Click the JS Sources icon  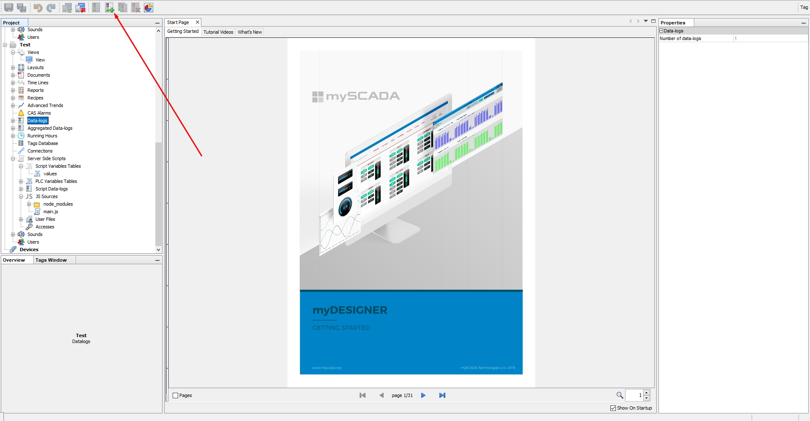click(x=29, y=196)
